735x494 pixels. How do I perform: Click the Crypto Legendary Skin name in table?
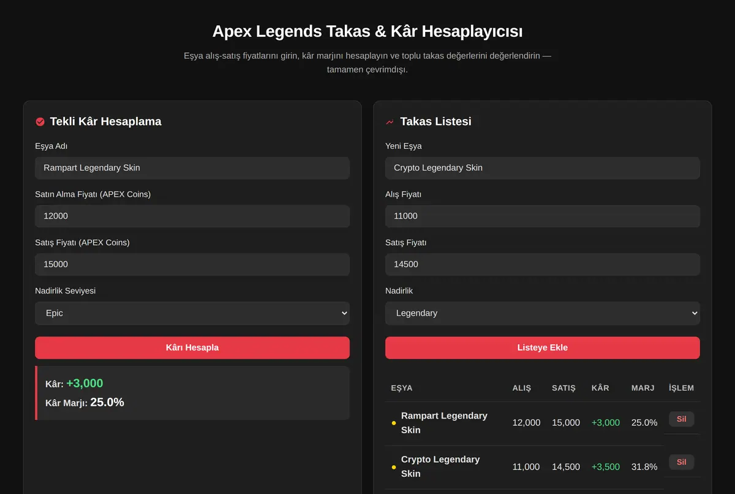440,466
